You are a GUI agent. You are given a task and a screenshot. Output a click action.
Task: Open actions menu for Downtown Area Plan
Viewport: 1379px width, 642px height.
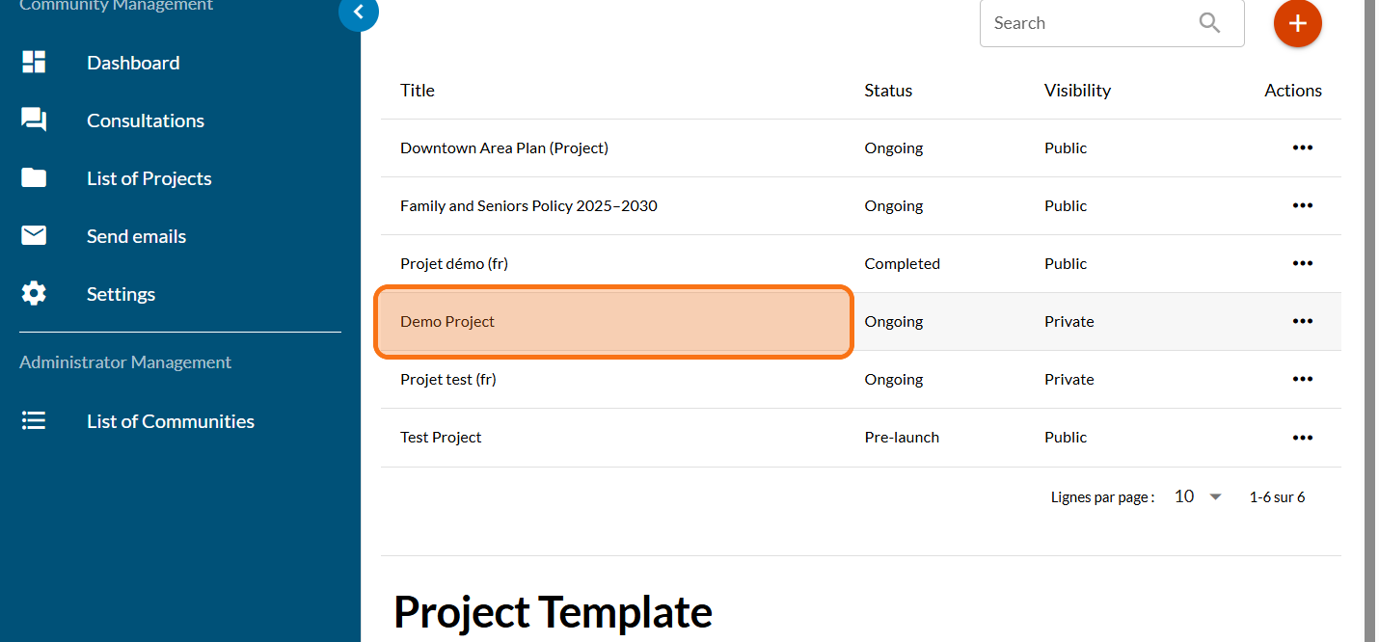[1302, 147]
